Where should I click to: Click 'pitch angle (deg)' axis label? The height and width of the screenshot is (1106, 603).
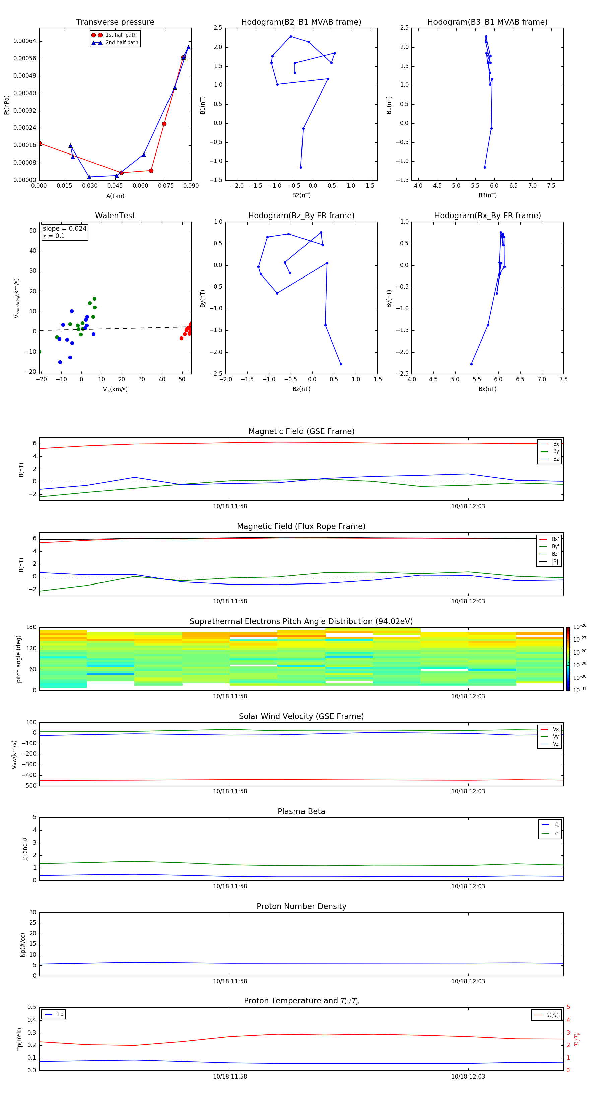[x=18, y=659]
